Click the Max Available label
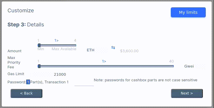 64,49
